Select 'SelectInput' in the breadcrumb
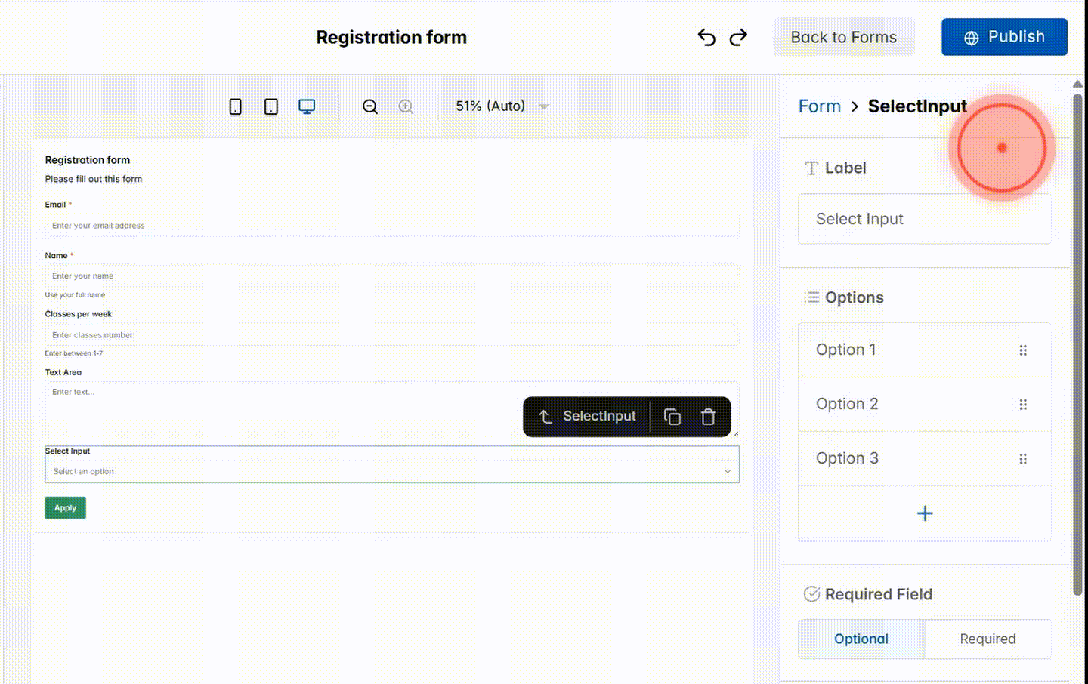The height and width of the screenshot is (684, 1088). pyautogui.click(x=917, y=106)
